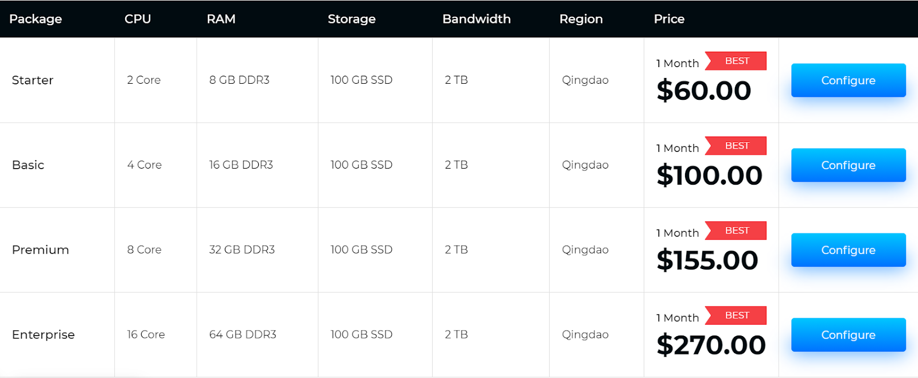Select the 16 Core CPU cell
Screen dimensions: 918x378
pyautogui.click(x=146, y=335)
